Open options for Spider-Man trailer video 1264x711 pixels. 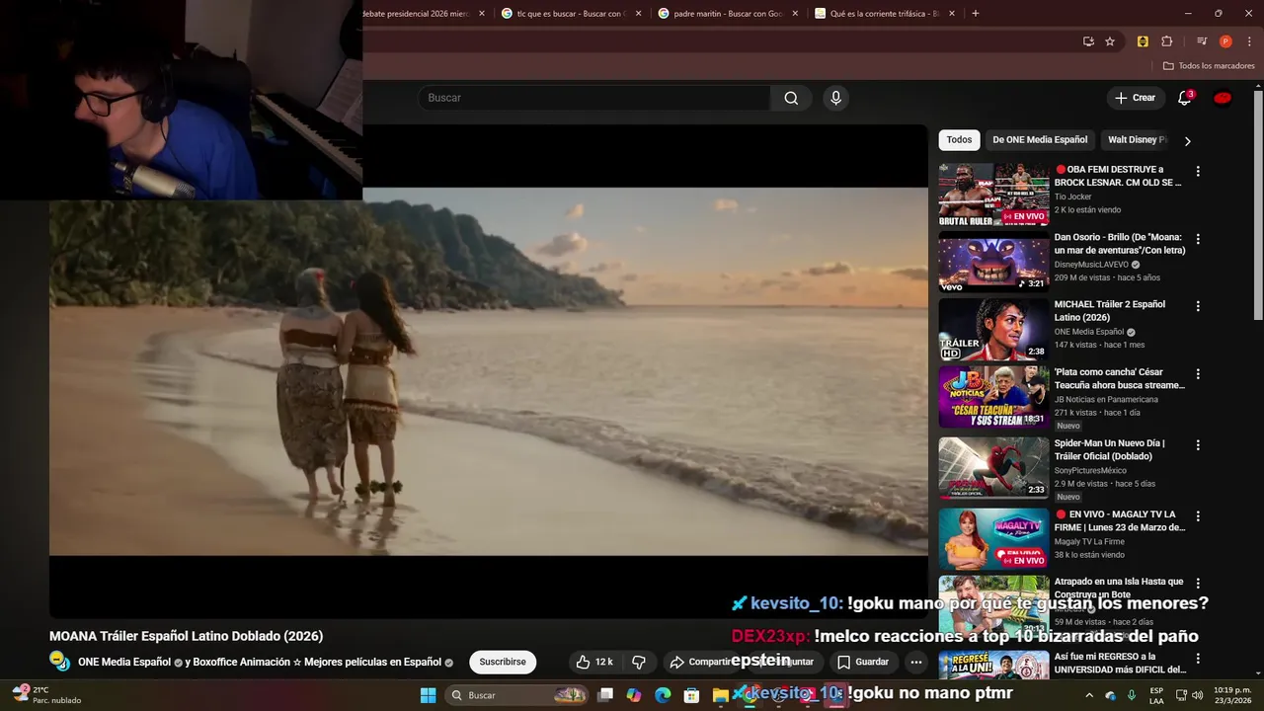[x=1198, y=445]
